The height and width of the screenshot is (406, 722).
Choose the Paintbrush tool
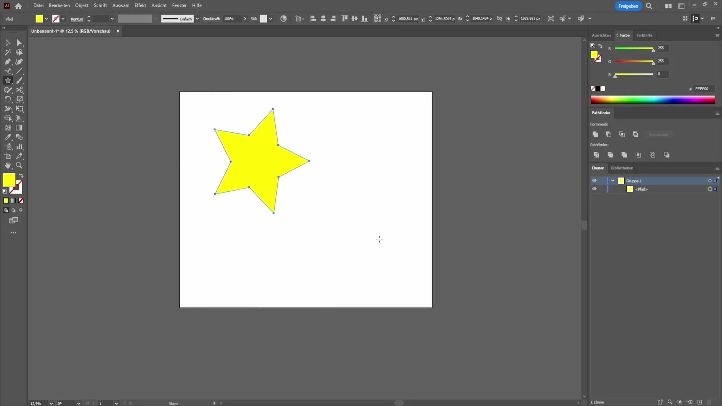click(x=20, y=80)
